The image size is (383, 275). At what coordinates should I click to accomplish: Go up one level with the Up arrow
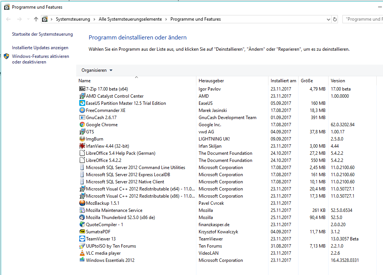(36, 19)
